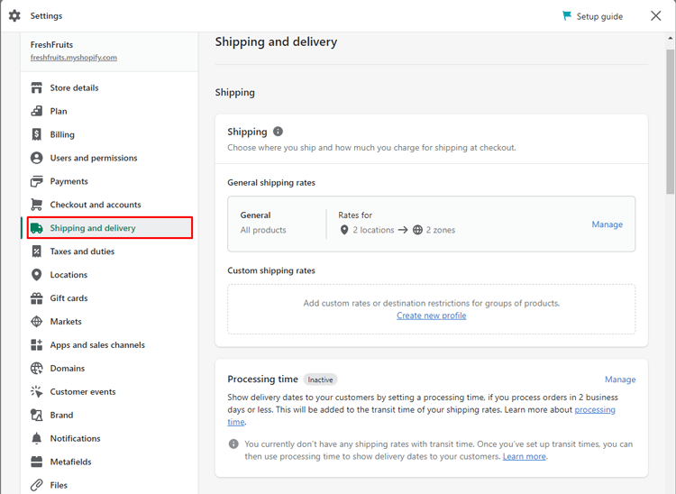Manage the General shipping rates
This screenshot has width=676, height=494.
[x=607, y=224]
